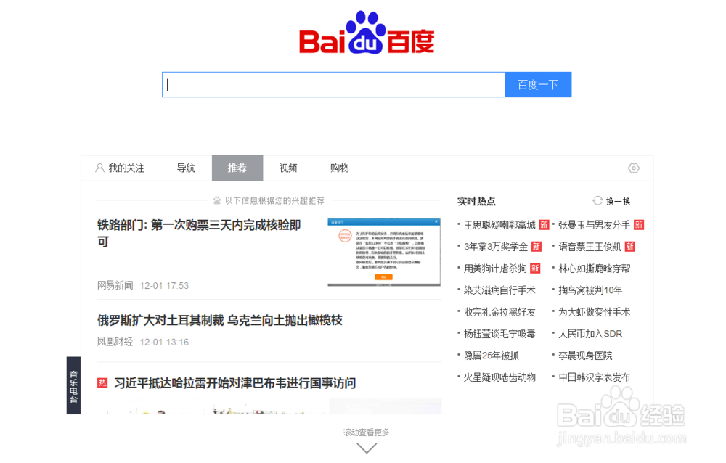726x463 pixels.
Task: Switch to the 导航 tab
Action: tap(186, 168)
